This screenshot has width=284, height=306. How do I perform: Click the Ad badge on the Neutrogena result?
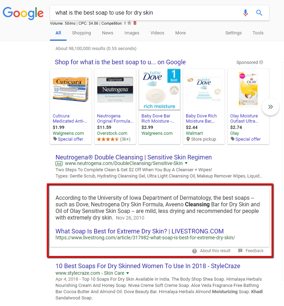pyautogui.click(x=59, y=164)
